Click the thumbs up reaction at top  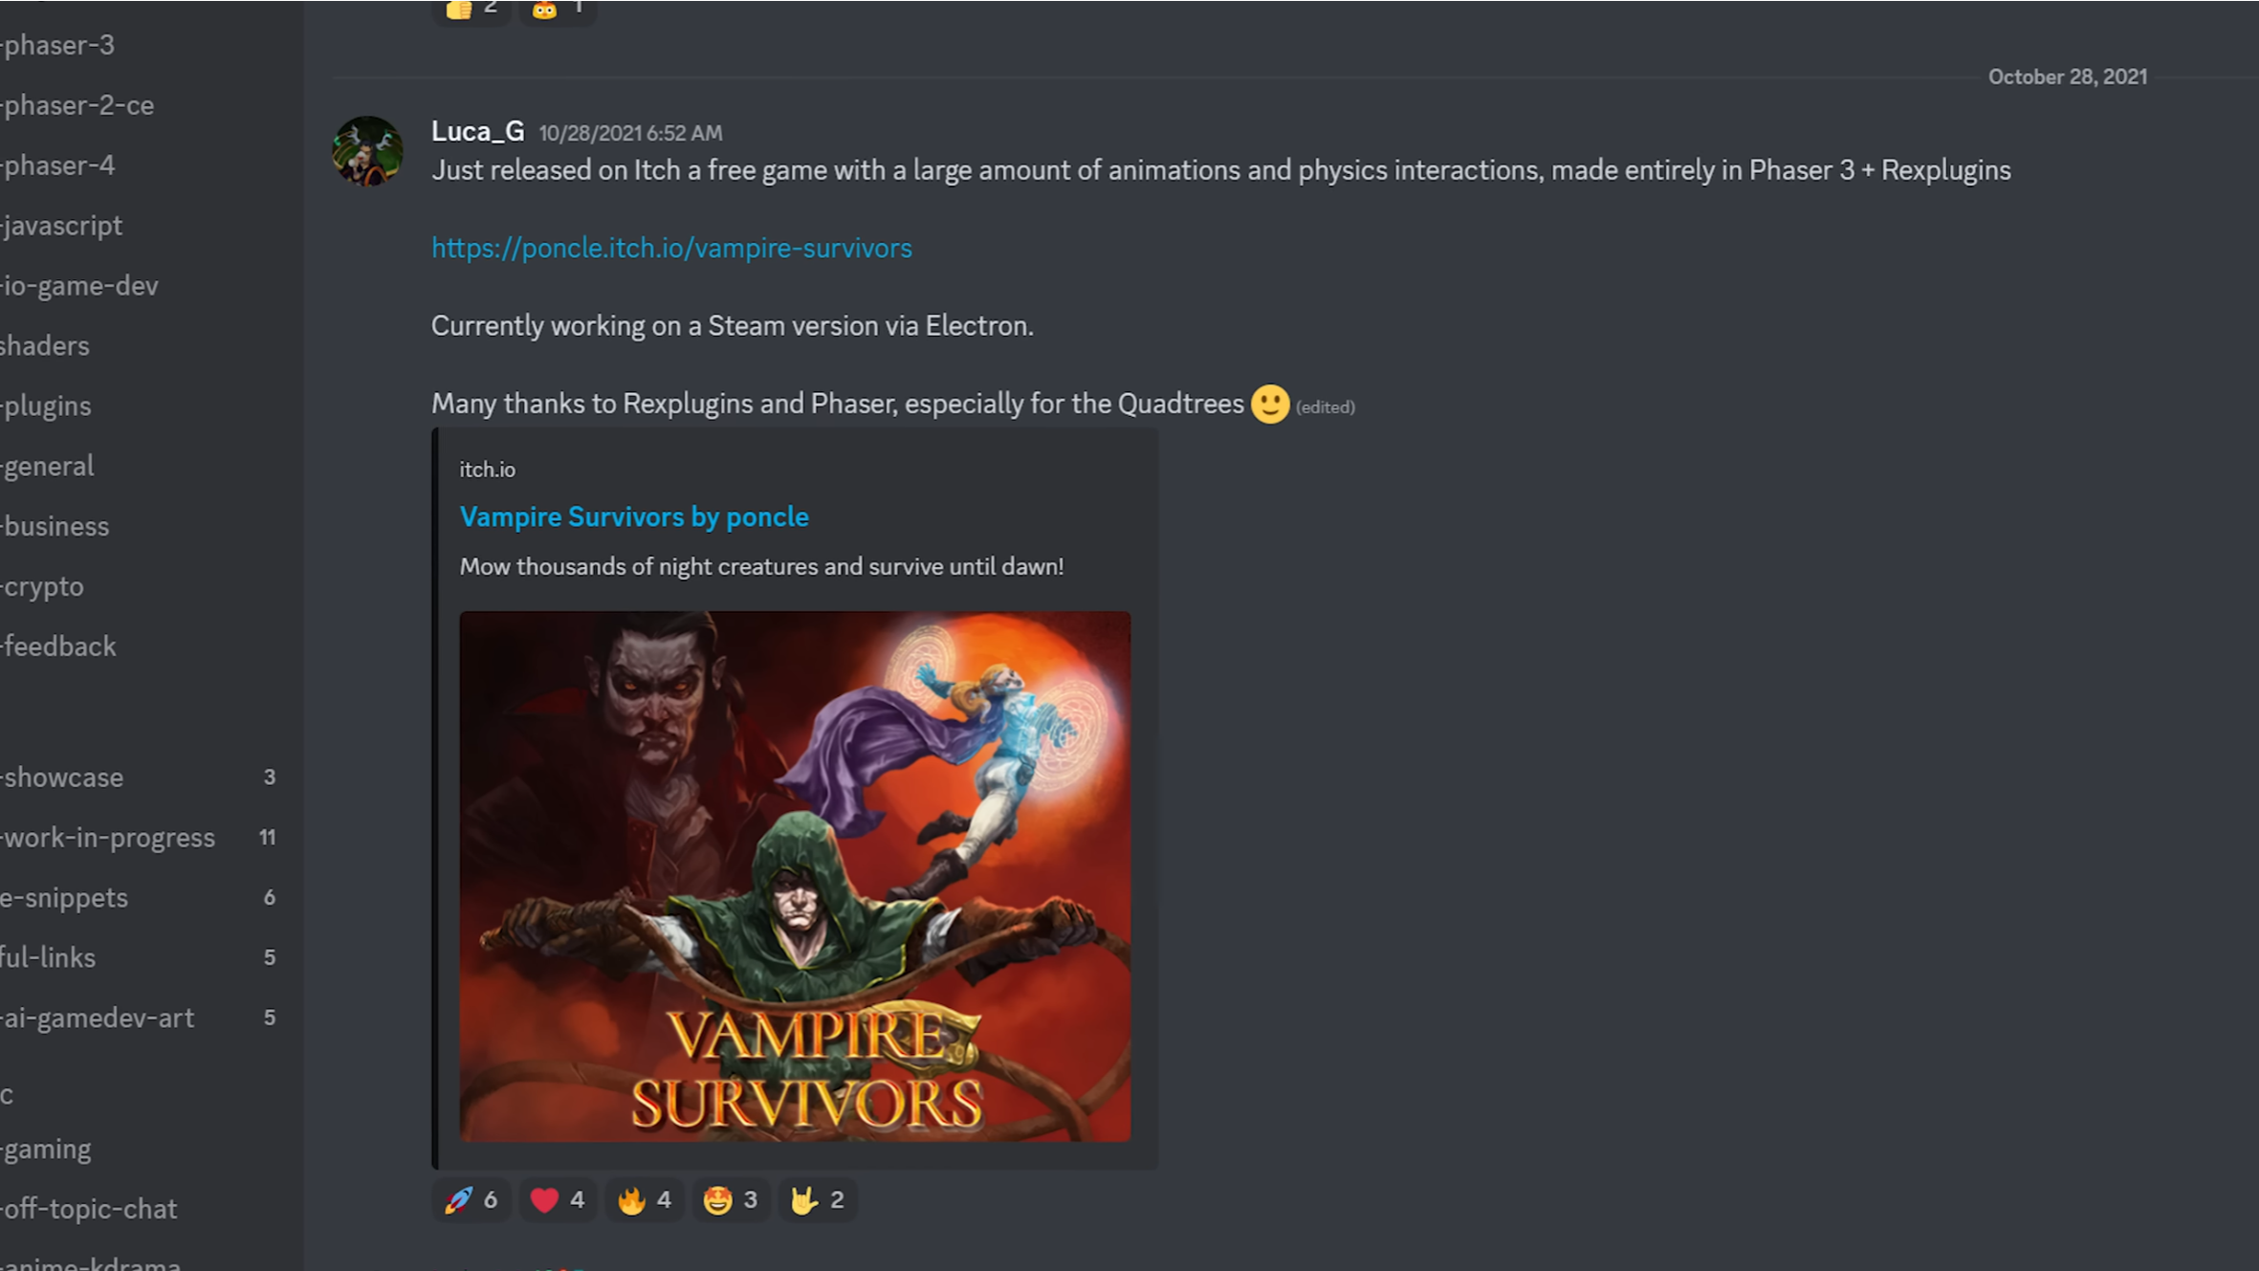[472, 9]
